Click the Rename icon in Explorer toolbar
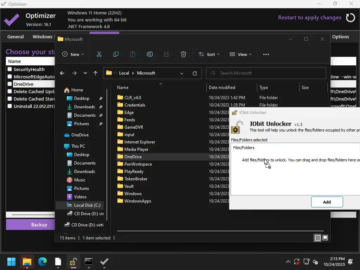The height and width of the screenshot is (270, 360). tap(150, 54)
